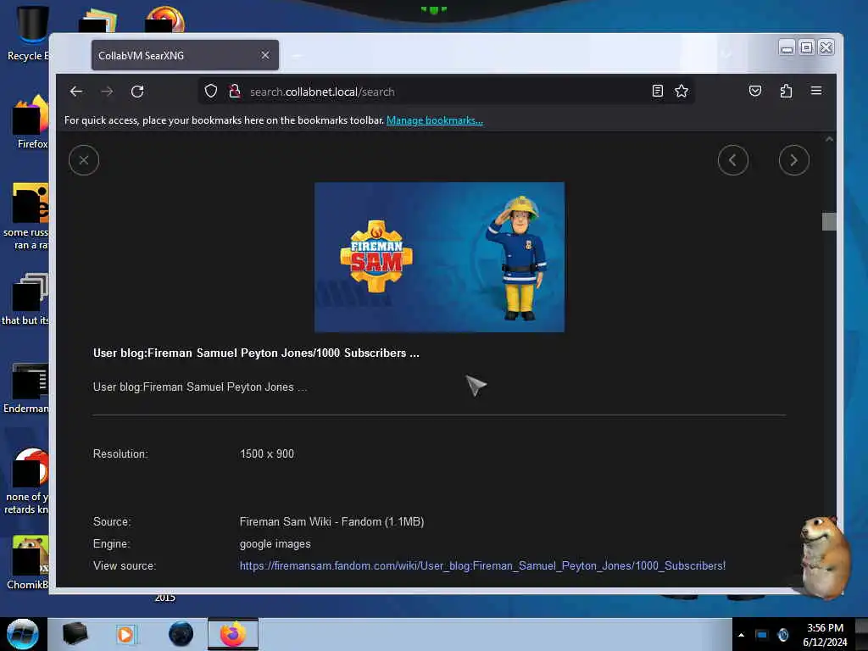Save page to Pocket icon
The height and width of the screenshot is (651, 868).
[755, 92]
